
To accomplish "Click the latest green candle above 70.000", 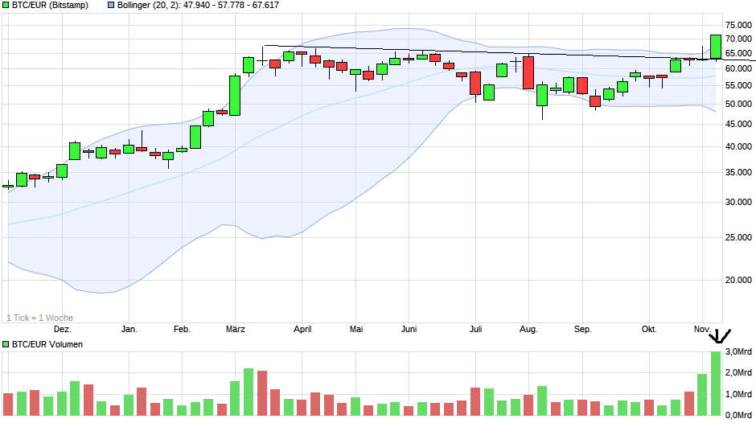I will click(x=716, y=47).
